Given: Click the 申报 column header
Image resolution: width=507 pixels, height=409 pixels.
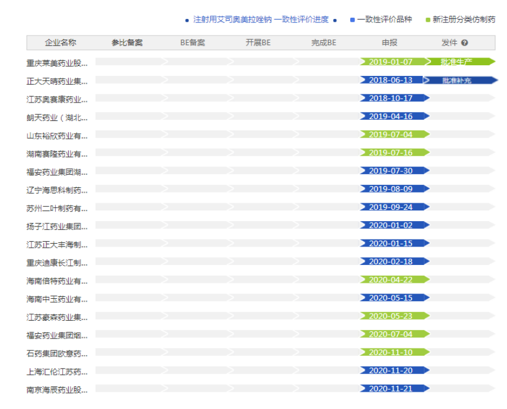Looking at the screenshot, I should (389, 43).
